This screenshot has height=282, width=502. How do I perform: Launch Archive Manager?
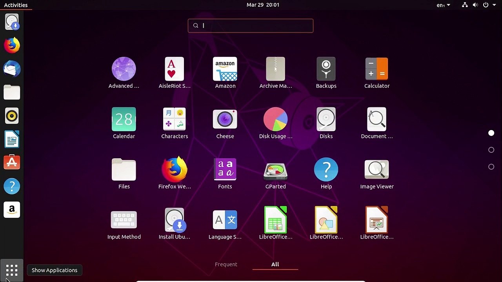pos(276,73)
